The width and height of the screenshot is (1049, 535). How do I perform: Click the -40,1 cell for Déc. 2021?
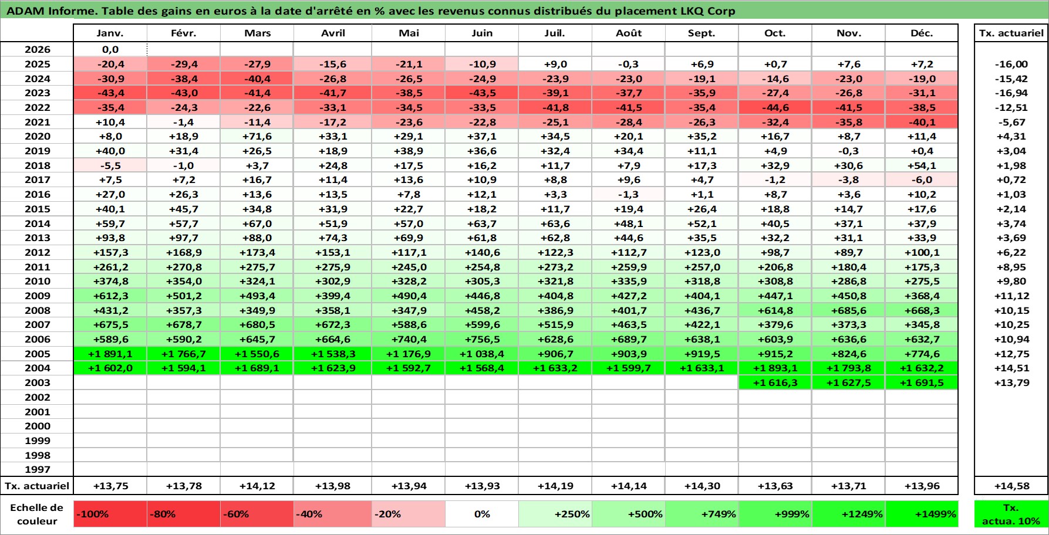click(x=922, y=122)
